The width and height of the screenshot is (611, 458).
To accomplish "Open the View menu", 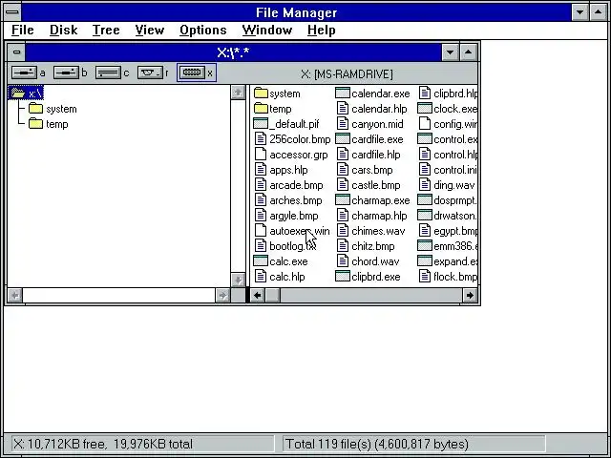I will coord(150,30).
